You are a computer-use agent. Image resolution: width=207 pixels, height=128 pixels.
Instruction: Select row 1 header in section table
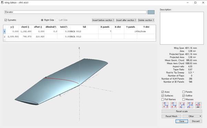[x=4, y=31]
